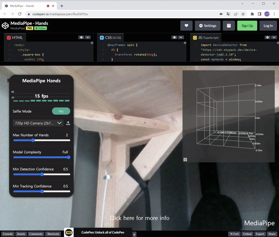Open the camera permission indicator in address bar
Viewport: 279px width, 237px height.
(221, 14)
